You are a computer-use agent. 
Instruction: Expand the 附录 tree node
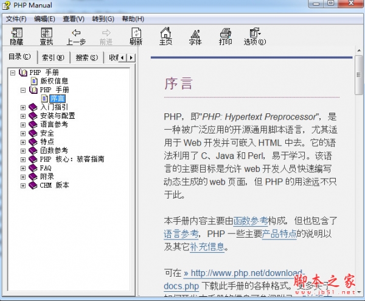coord(23,177)
